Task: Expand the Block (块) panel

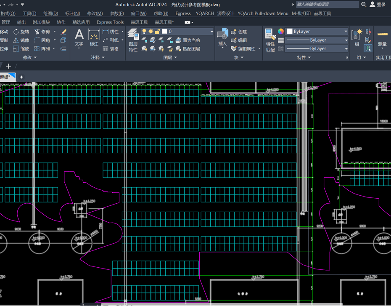Action: (x=239, y=58)
